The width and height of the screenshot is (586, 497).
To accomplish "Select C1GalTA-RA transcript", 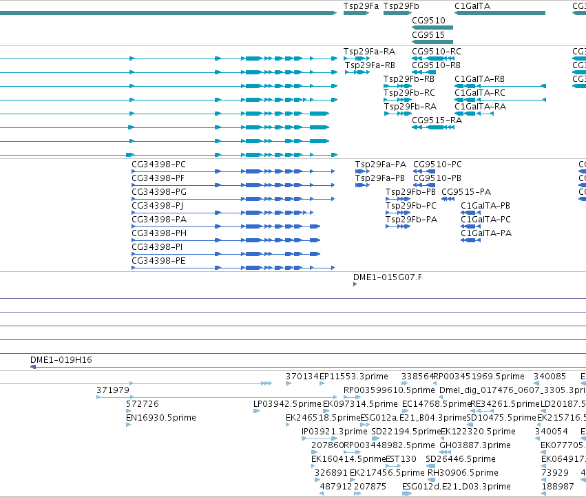I will pos(474,114).
